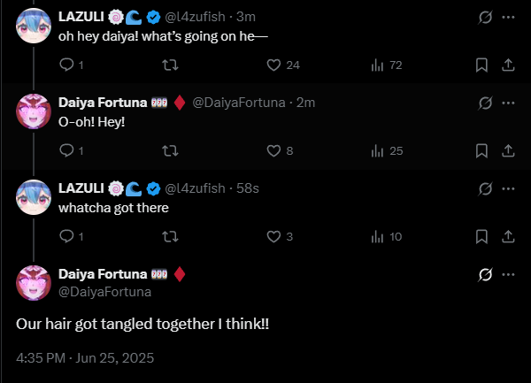Share LAZULI's "oh hey daiya" tweet
This screenshot has height=383, width=531.
(x=508, y=65)
